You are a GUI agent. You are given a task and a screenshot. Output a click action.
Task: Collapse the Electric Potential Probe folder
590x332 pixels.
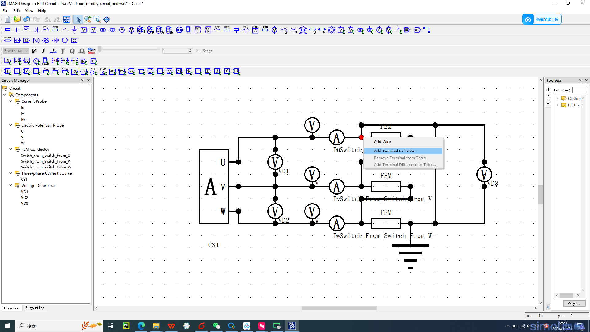point(11,125)
